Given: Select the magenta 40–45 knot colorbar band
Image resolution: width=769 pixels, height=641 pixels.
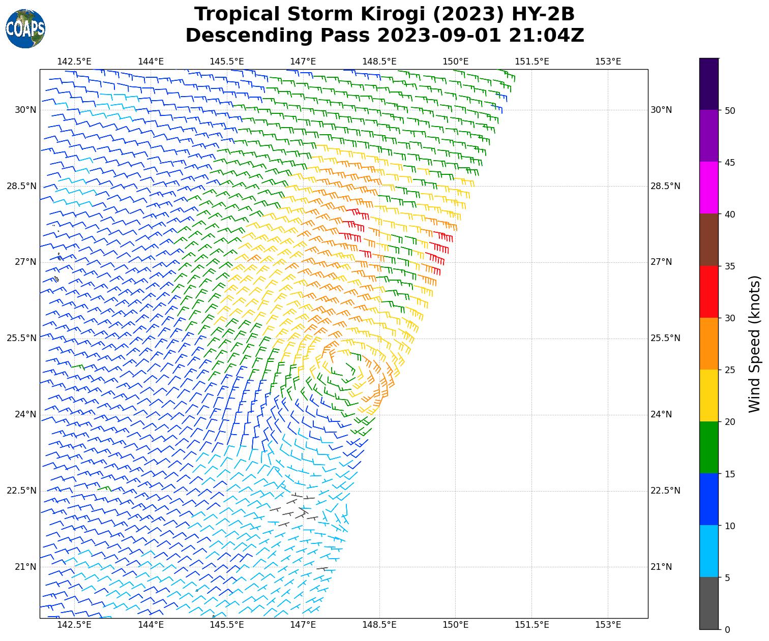Looking at the screenshot, I should (709, 188).
